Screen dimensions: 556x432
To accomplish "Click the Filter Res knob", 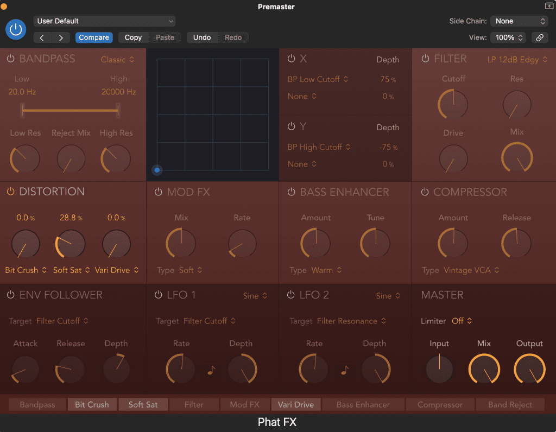I will (x=517, y=104).
